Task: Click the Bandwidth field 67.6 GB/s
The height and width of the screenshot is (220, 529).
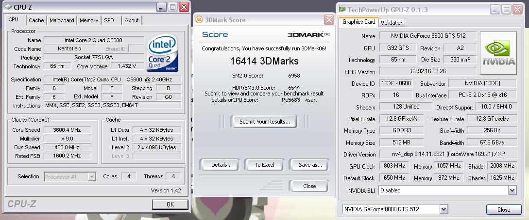Action: point(492,142)
